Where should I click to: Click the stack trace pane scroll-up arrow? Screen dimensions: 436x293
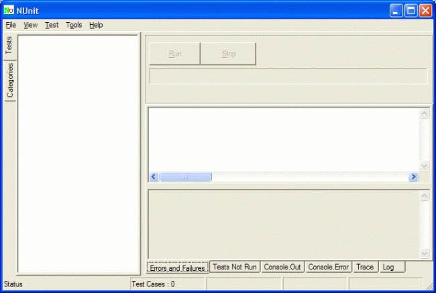425,196
